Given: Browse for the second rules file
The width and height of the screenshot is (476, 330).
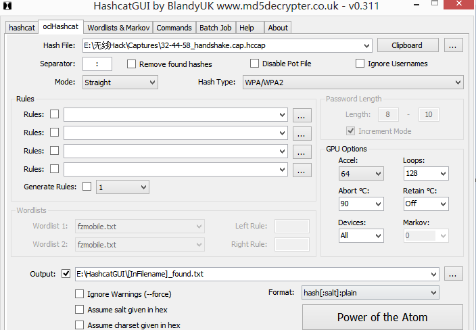Looking at the screenshot, I should (x=302, y=134).
